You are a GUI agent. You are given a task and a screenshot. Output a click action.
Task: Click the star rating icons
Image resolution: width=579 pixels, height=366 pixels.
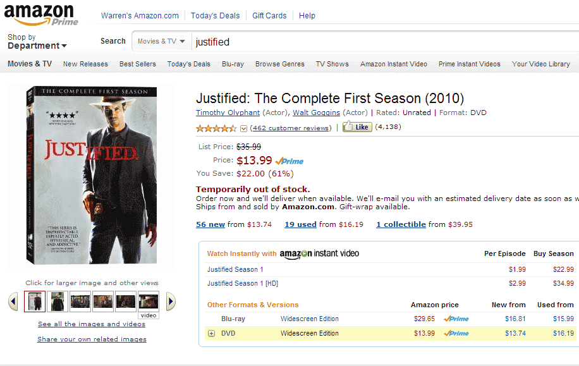[x=217, y=128]
